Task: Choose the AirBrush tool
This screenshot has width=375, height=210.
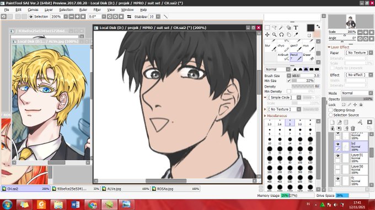Action: 283,57
